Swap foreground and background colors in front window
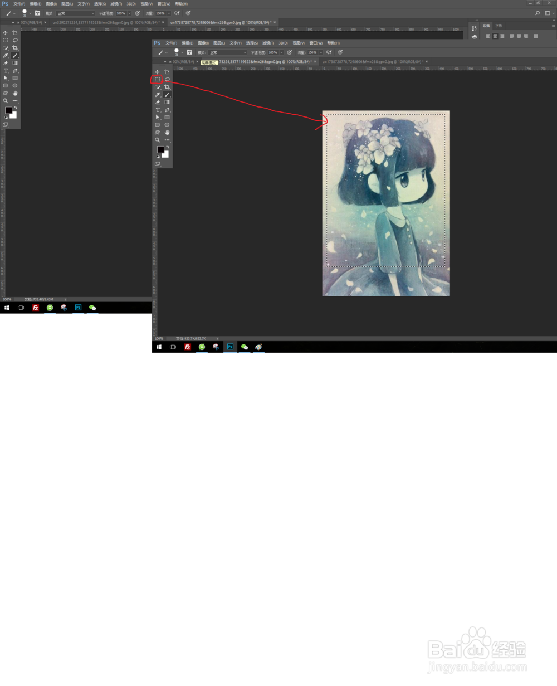The height and width of the screenshot is (686, 557). point(168,147)
